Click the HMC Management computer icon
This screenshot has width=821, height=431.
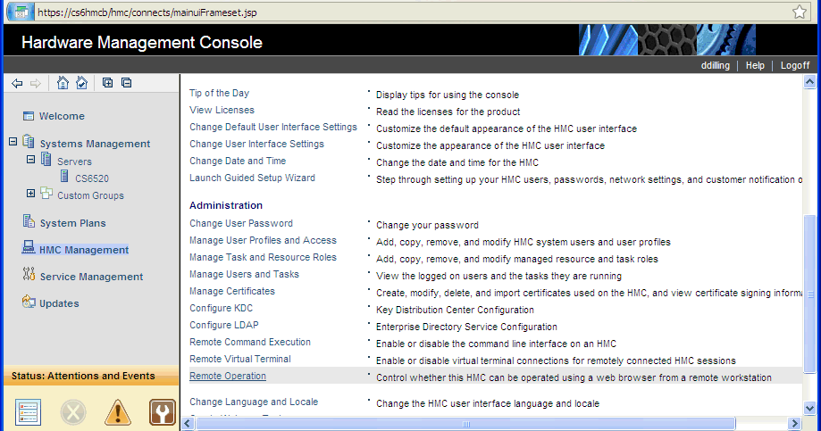click(x=29, y=247)
